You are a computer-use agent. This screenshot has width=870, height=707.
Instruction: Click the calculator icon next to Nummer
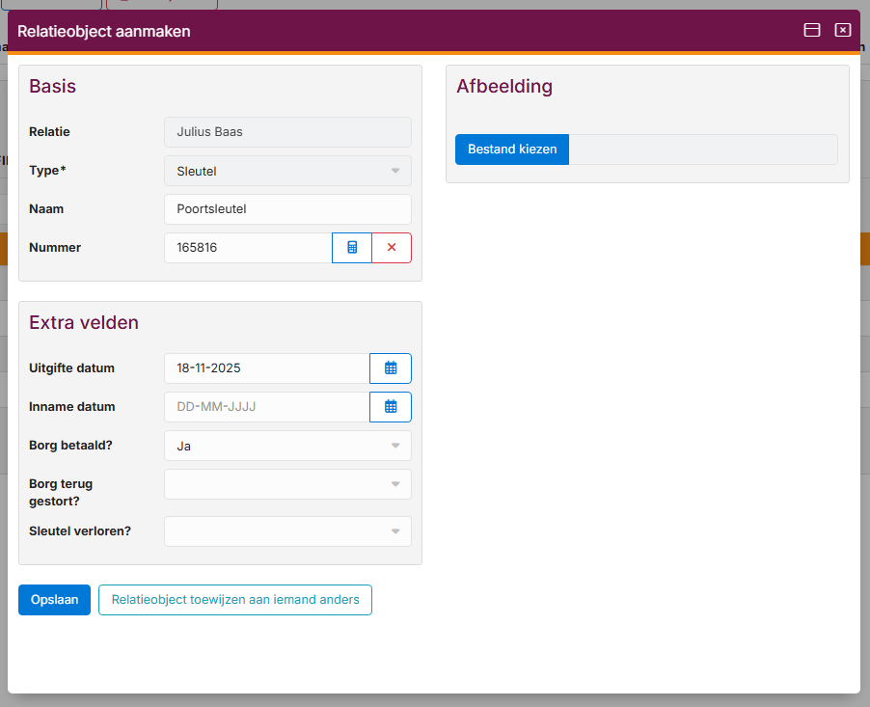click(352, 248)
